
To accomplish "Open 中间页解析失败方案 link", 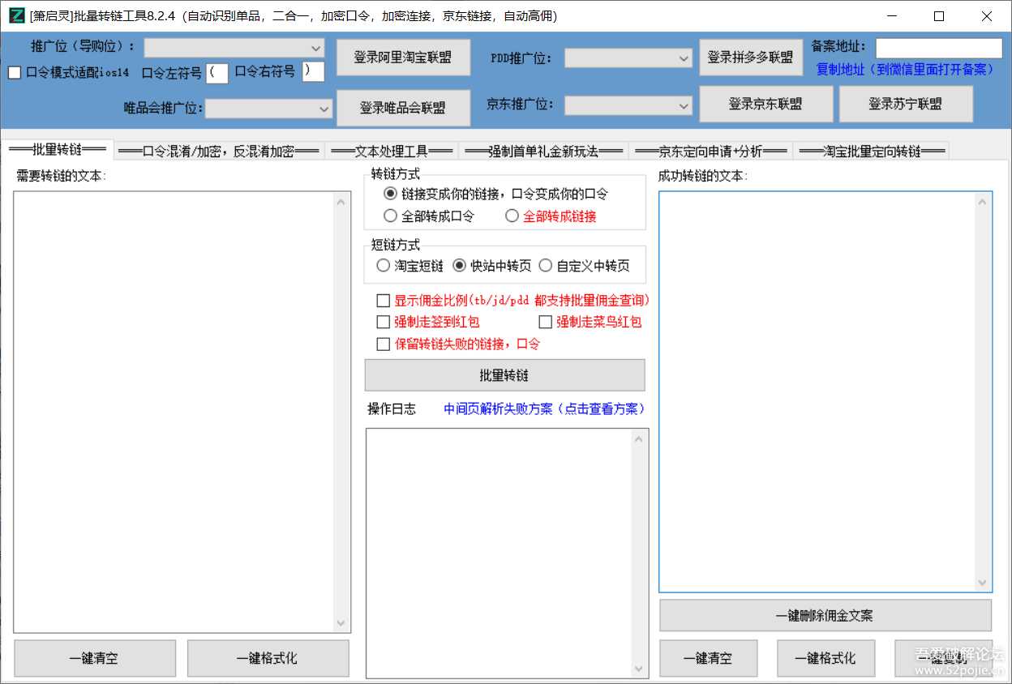I will coord(542,408).
